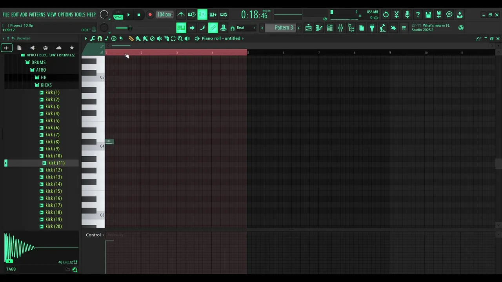
Task: Open the Playlist view from the toolbar
Action: pos(308,27)
